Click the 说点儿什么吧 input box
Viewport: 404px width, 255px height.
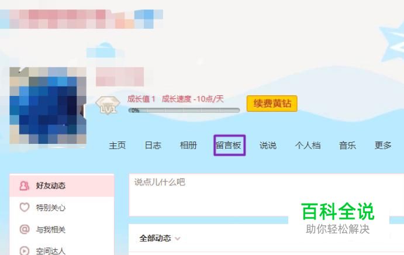click(x=267, y=195)
